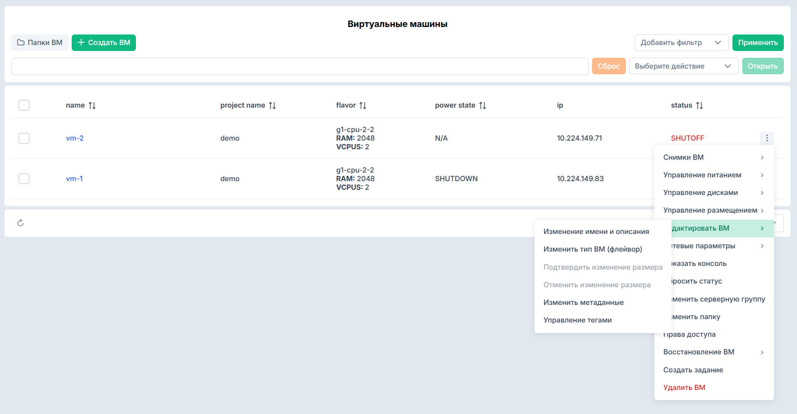Click into the filter search field

point(300,66)
